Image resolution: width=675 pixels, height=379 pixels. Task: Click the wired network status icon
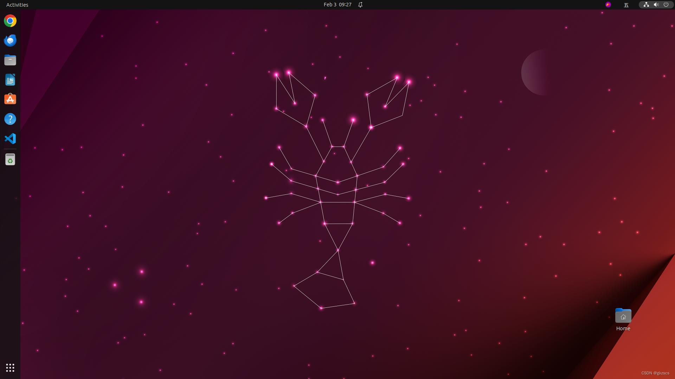point(646,5)
